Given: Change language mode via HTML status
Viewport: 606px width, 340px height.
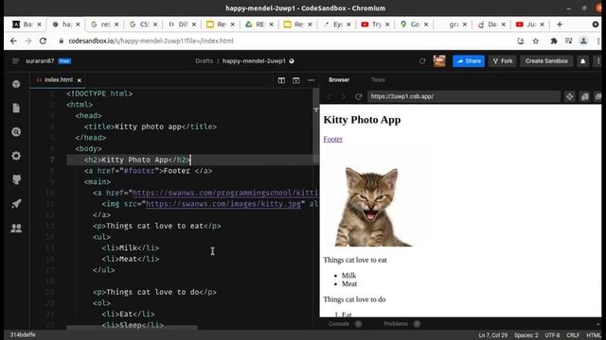Looking at the screenshot, I should (x=594, y=335).
